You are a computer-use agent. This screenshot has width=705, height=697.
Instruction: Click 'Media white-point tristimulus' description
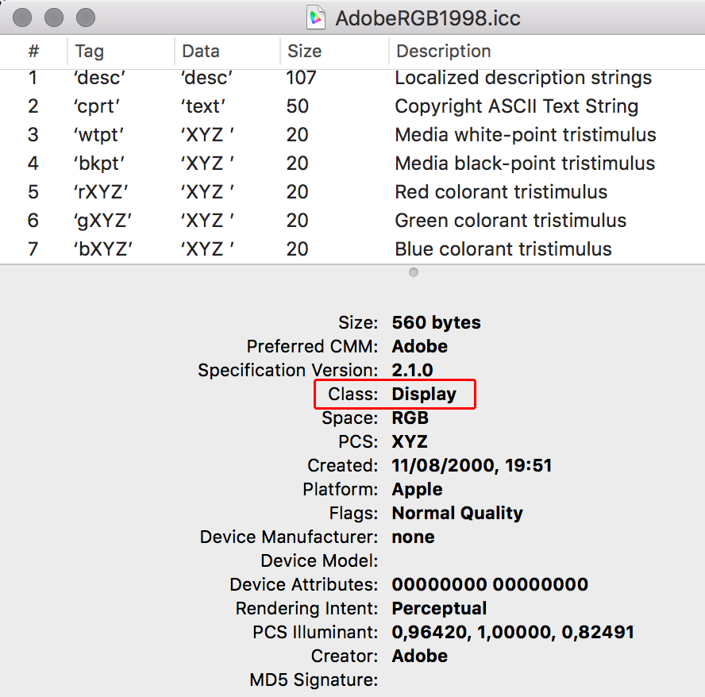(x=525, y=135)
